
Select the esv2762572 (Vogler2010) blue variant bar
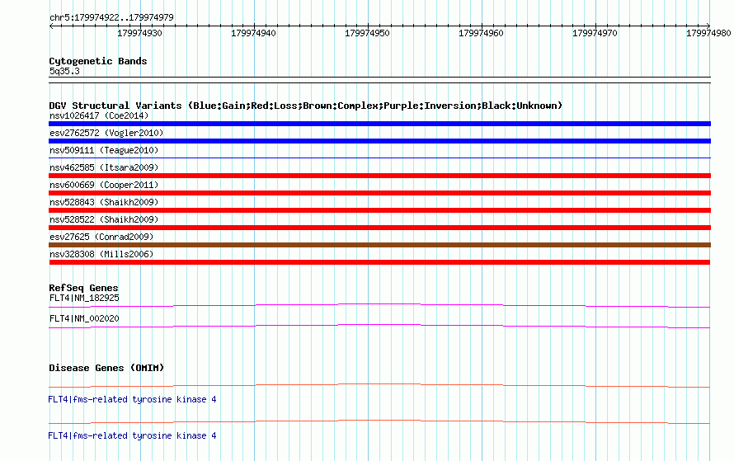tap(379, 141)
